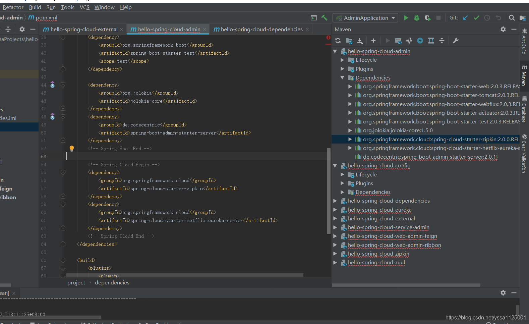The image size is (529, 324).
Task: Commit changes with the Git checkmark icon
Action: tap(476, 18)
